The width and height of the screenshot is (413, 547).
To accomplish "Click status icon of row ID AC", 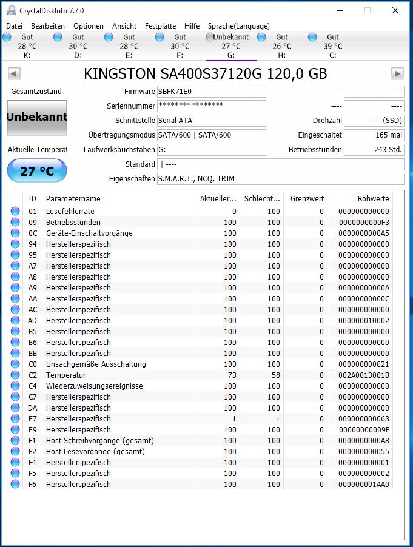I will coord(15,309).
